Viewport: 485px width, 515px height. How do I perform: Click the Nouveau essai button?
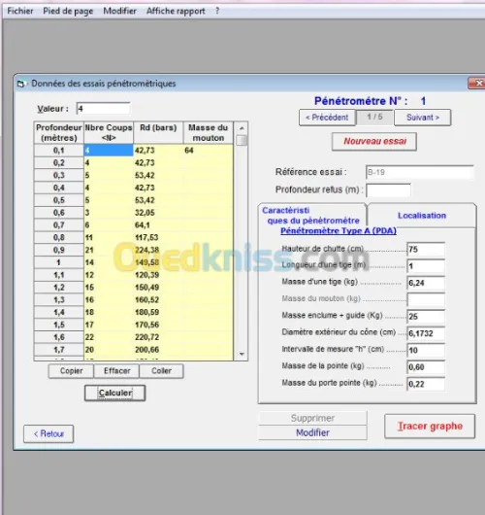374,141
